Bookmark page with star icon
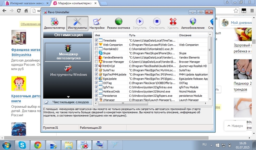 coord(236,11)
